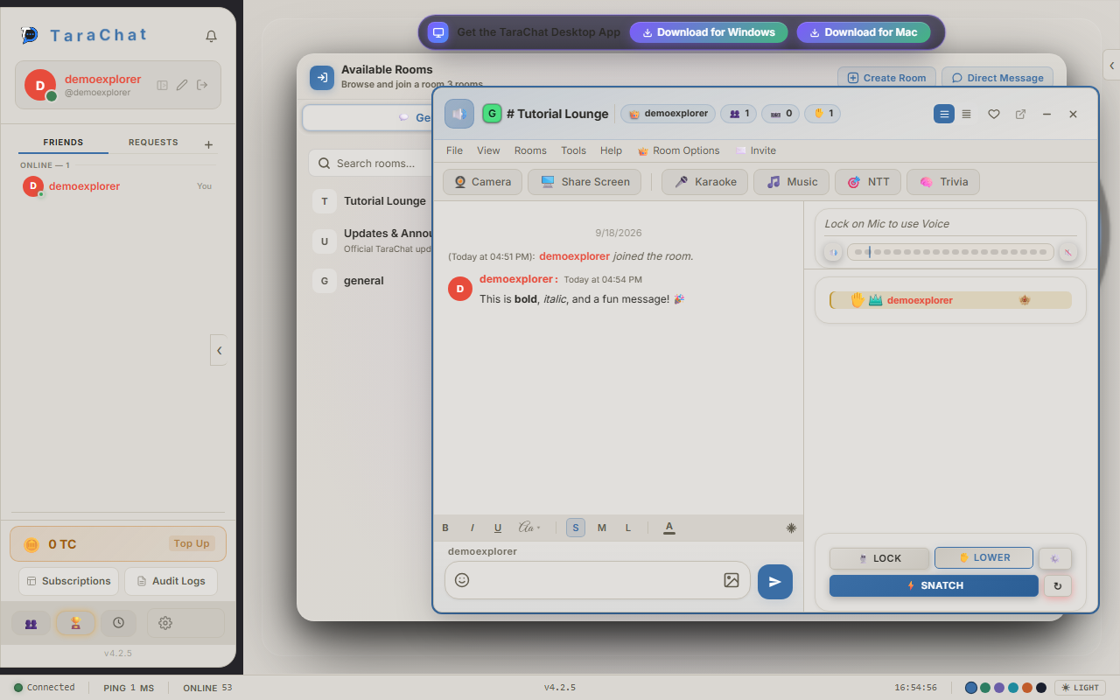This screenshot has width=1120, height=700.
Task: Click Download for Windows
Action: click(x=709, y=32)
